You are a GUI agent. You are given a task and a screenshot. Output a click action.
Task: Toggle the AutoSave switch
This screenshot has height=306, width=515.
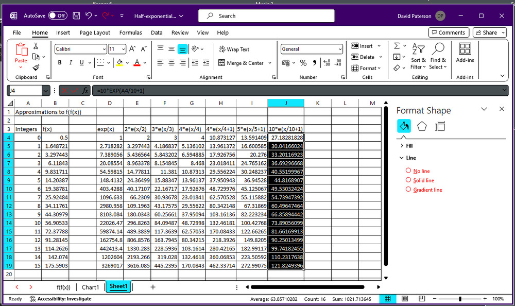(x=58, y=16)
